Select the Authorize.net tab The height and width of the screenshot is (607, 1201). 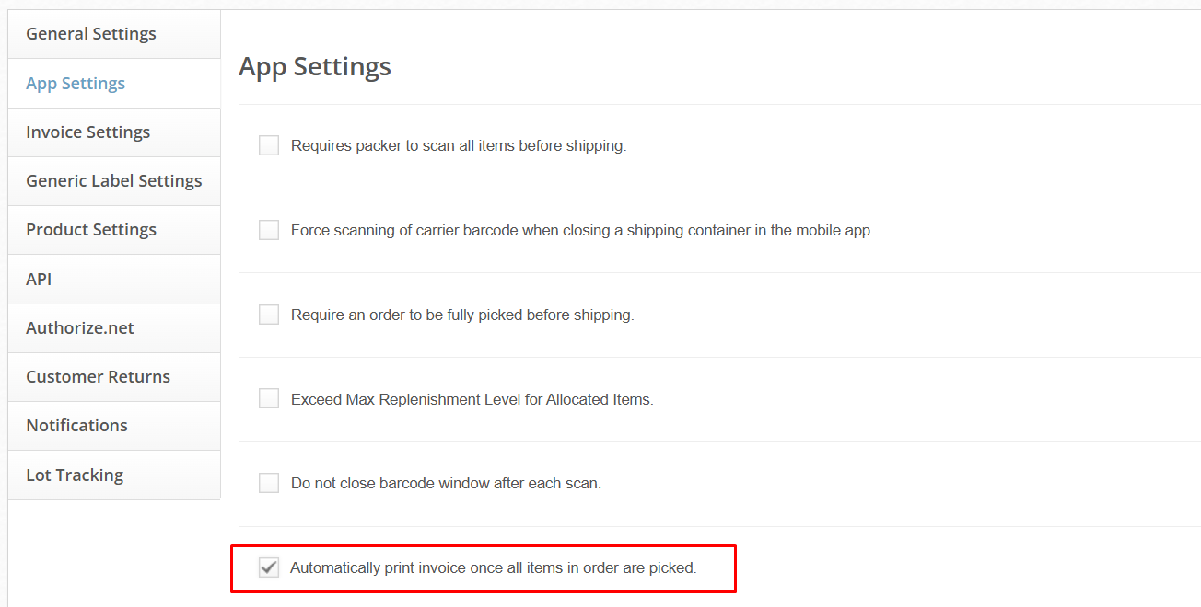tap(80, 328)
